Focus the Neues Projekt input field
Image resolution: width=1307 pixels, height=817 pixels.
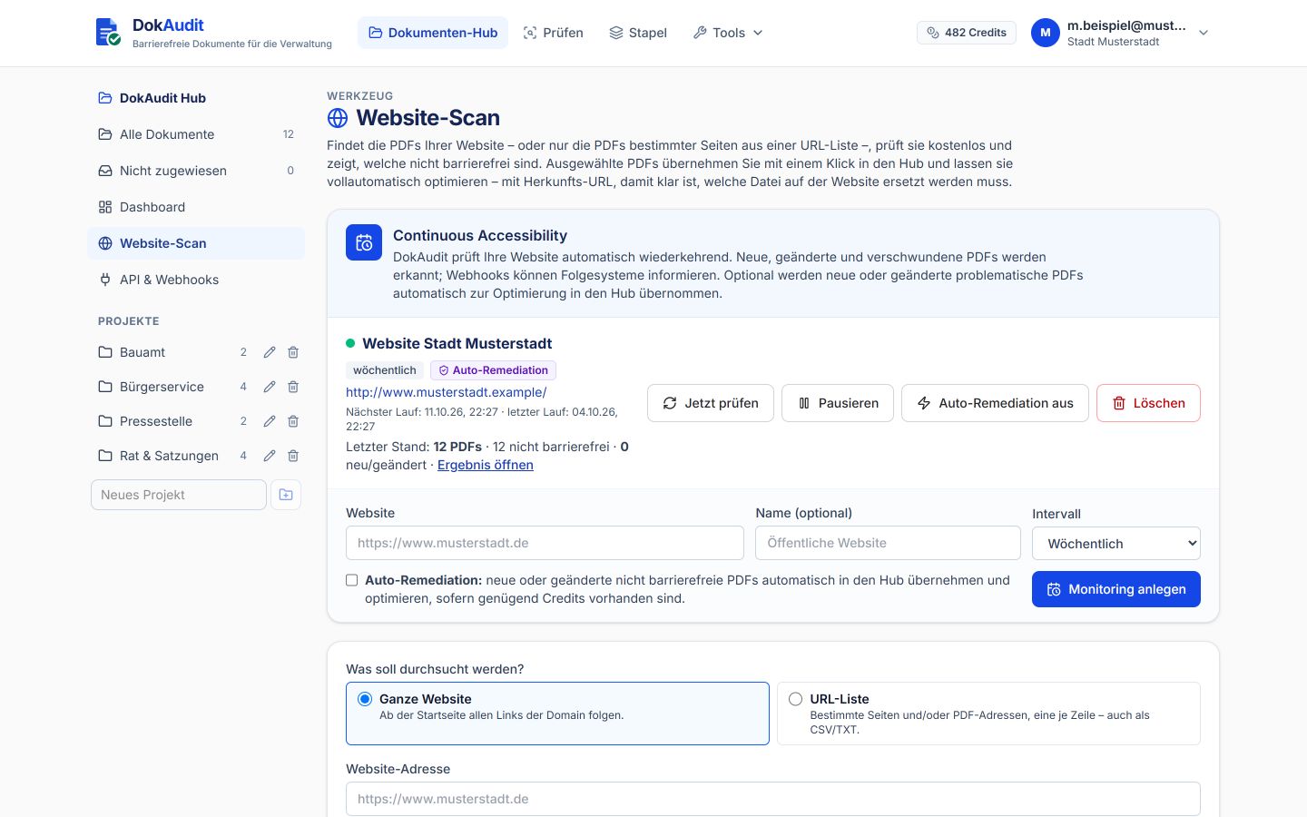(179, 495)
